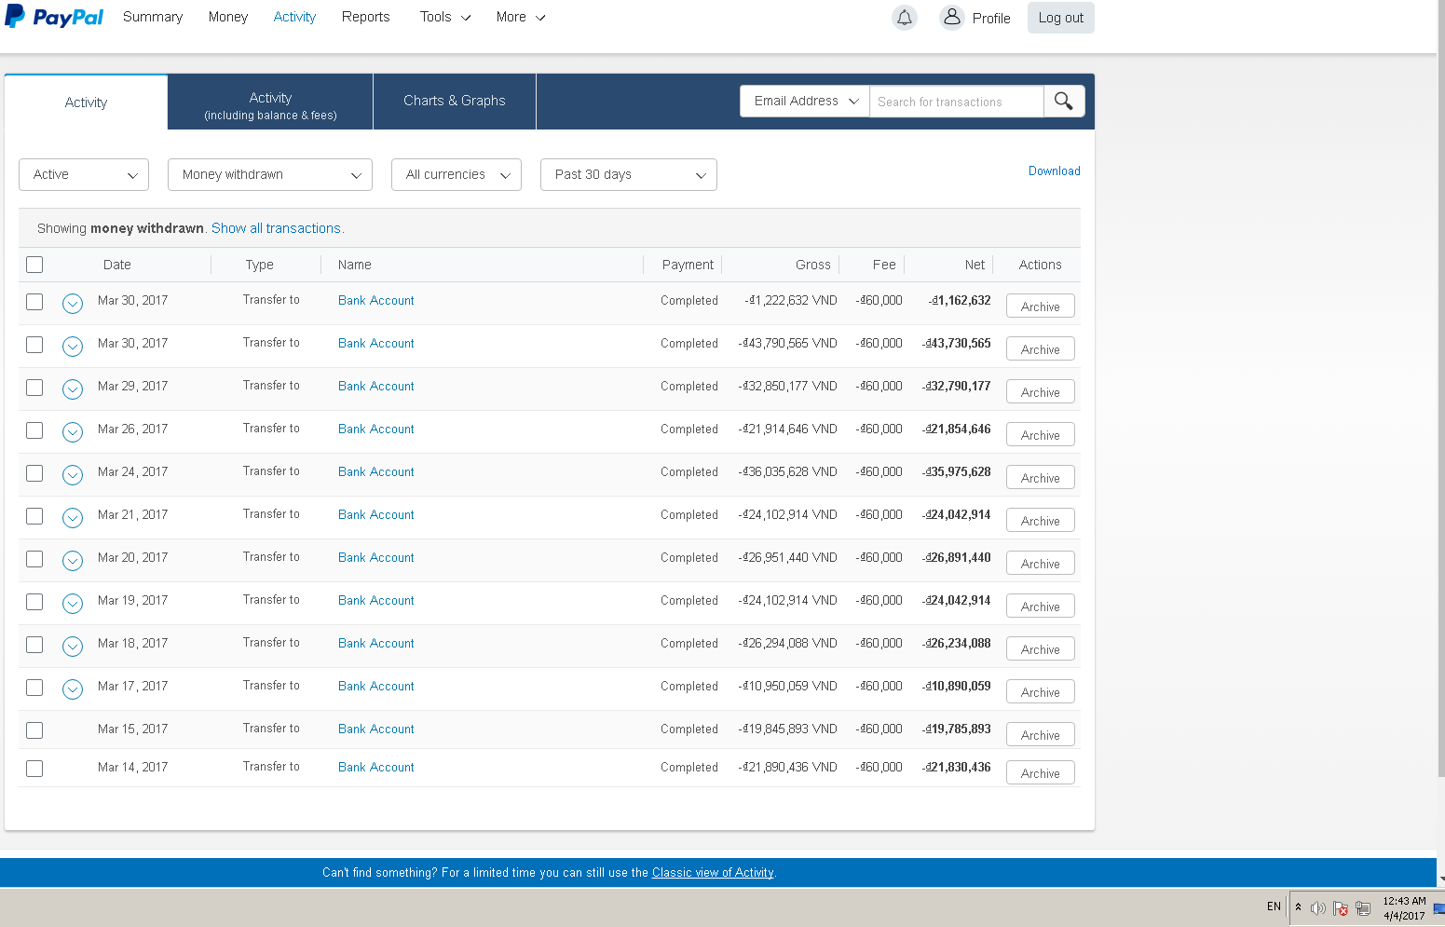Click the Net amount -₫21,830,436
The height and width of the screenshot is (927, 1445).
click(x=957, y=767)
